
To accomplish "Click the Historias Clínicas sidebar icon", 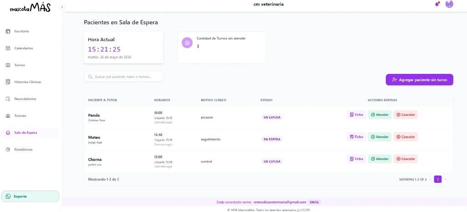I will tap(8, 82).
